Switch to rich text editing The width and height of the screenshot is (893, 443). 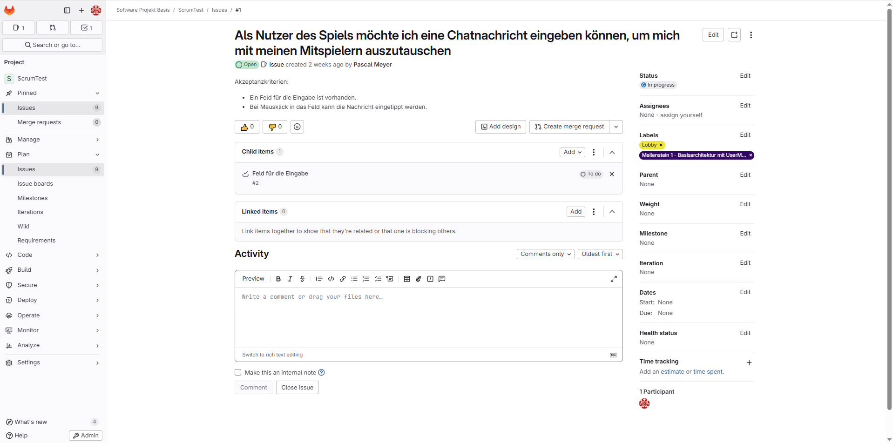tap(272, 355)
